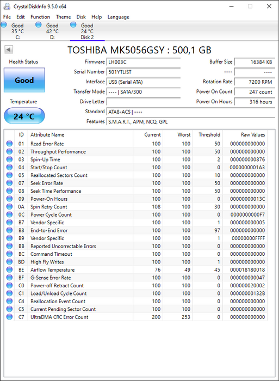Select the Airflow Temperature attribute name
279x381 pixels.
[x=52, y=270]
